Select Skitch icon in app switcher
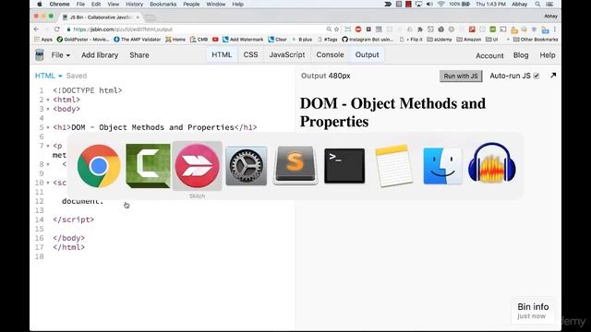The height and width of the screenshot is (332, 591). 197,166
